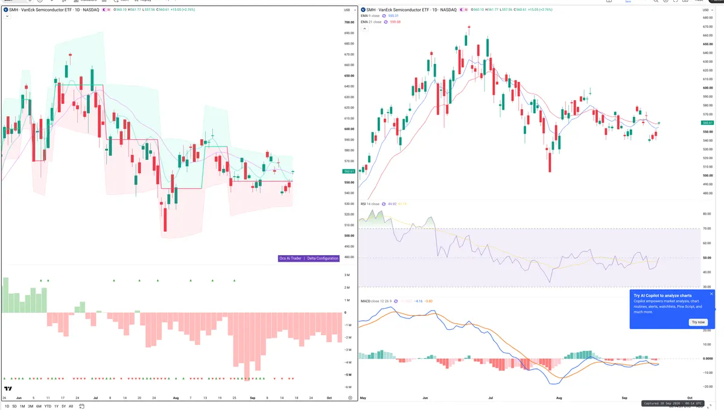Select the EMA 9 close legend label

(371, 16)
